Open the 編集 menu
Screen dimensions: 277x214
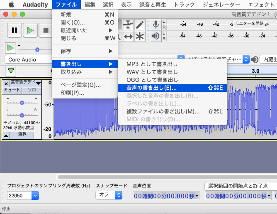(90, 5)
